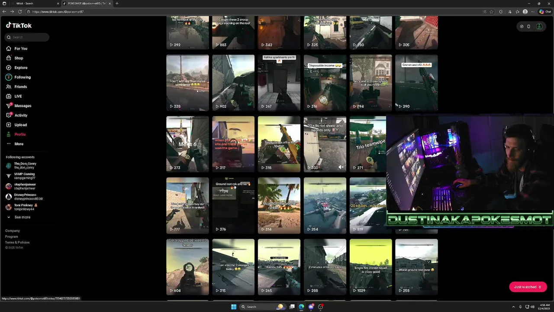This screenshot has width=554, height=312.
Task: Open the Got trapped between 2 teams video
Action: [187, 267]
